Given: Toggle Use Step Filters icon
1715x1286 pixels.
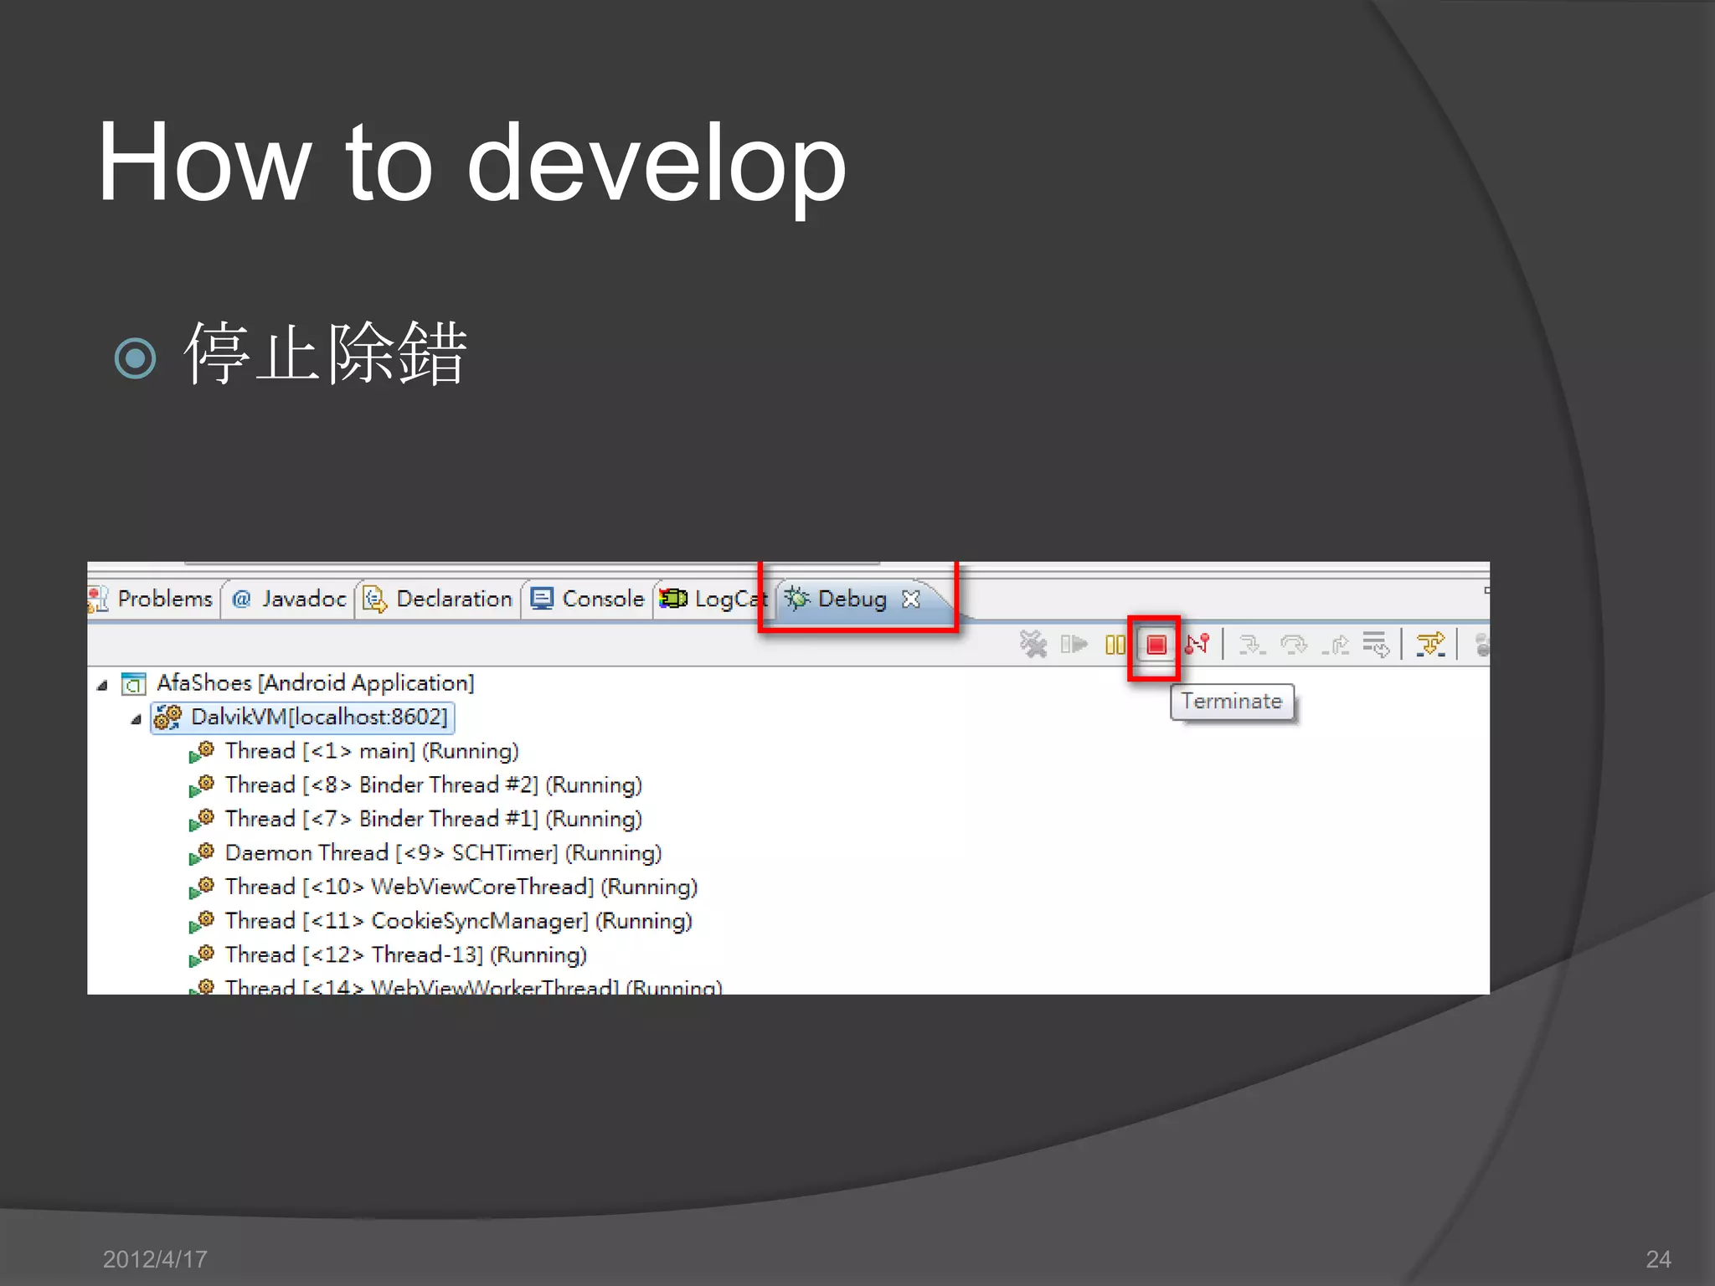Looking at the screenshot, I should [x=1430, y=645].
